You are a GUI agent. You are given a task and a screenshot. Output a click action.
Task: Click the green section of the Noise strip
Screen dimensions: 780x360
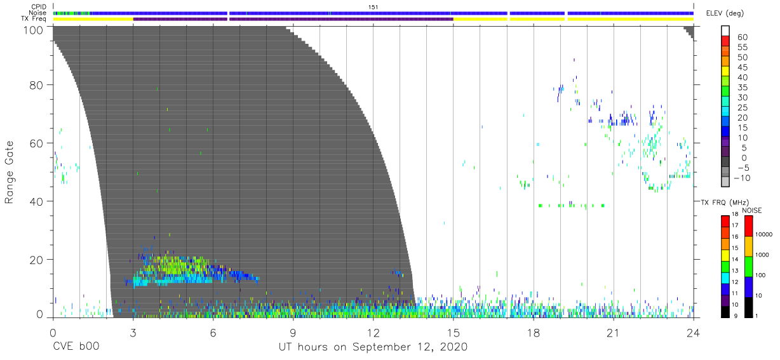(72, 13)
